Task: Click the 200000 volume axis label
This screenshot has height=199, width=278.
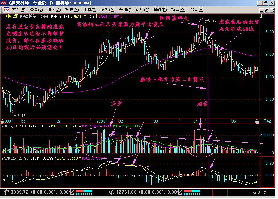Action: pos(267,135)
